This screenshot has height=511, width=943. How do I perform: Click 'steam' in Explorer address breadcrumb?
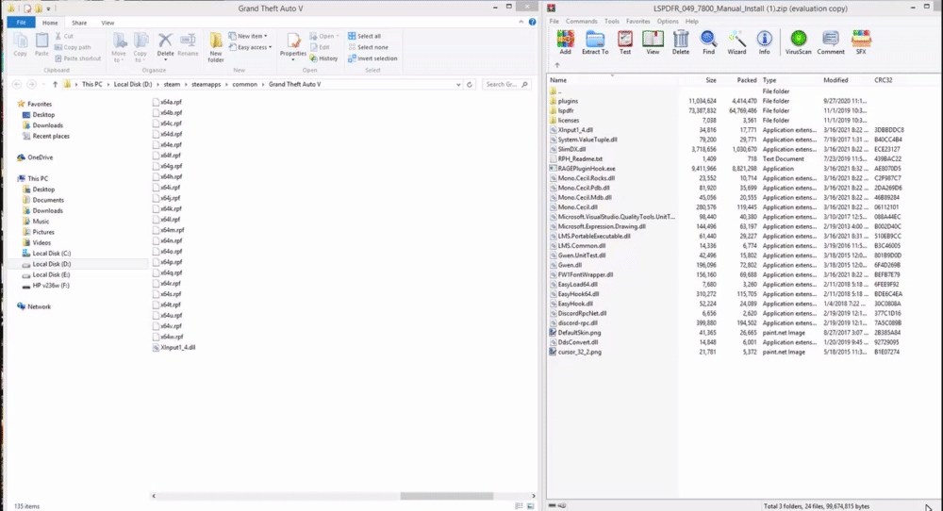pyautogui.click(x=172, y=85)
